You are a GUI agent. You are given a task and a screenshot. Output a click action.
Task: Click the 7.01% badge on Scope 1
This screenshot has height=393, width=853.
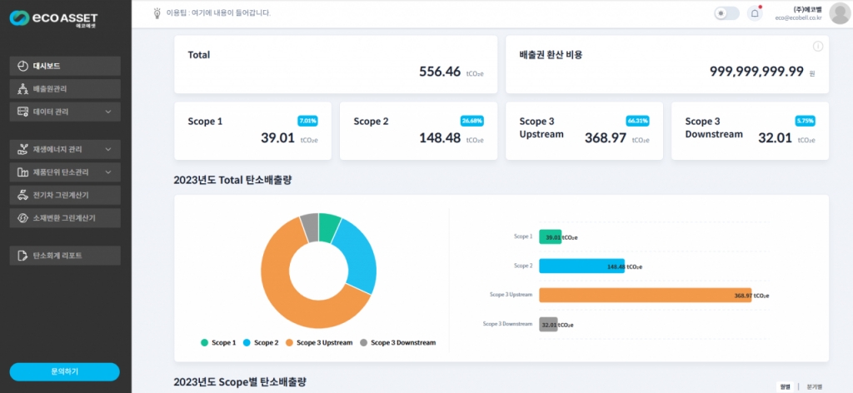[x=307, y=121]
